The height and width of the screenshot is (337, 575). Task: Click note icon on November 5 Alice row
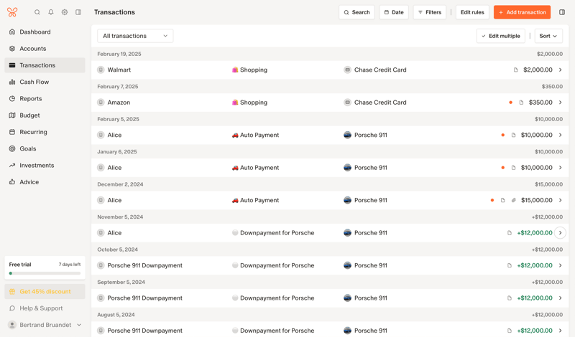click(x=510, y=233)
